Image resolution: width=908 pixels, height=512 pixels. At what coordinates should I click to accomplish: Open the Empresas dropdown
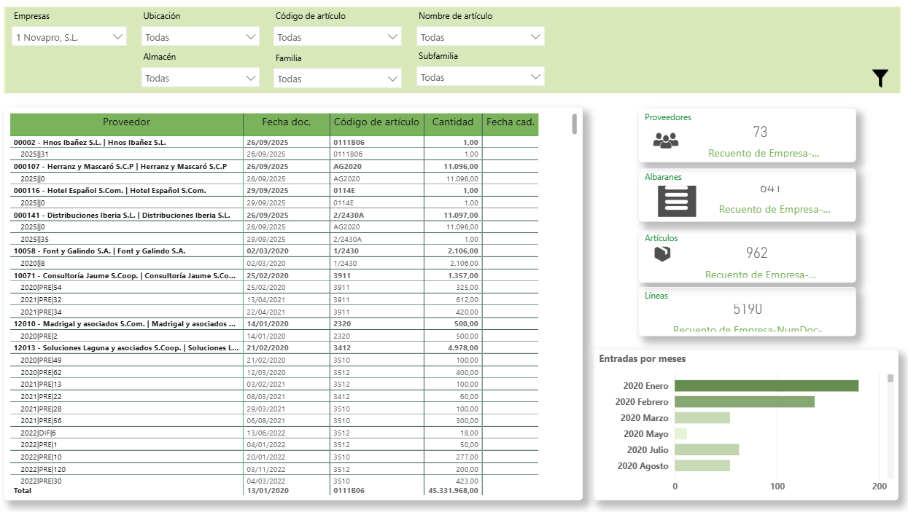(69, 36)
